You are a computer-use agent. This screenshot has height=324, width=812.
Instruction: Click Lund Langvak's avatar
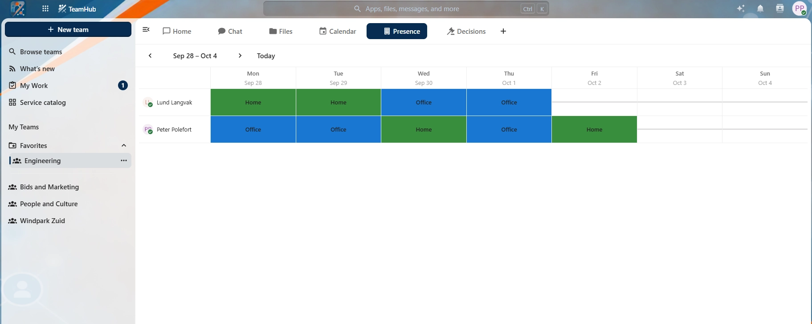point(148,103)
